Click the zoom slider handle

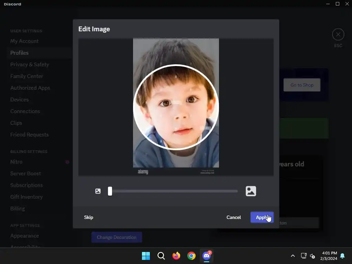click(x=110, y=191)
